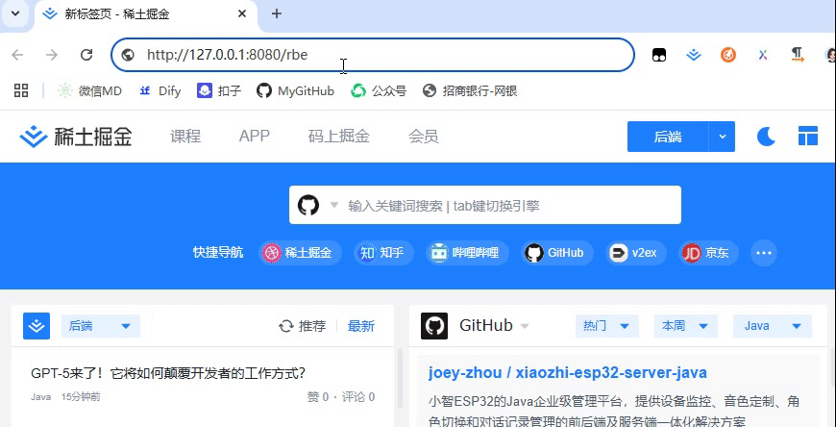Open joey-zhou / xiaozhi-esp32-server-java repository
Image resolution: width=836 pixels, height=427 pixels.
click(x=567, y=372)
